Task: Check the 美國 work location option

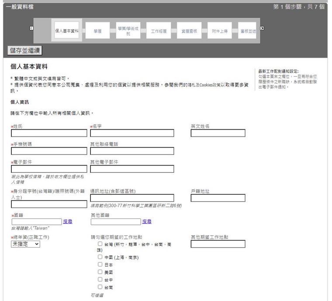Action: 100,272
